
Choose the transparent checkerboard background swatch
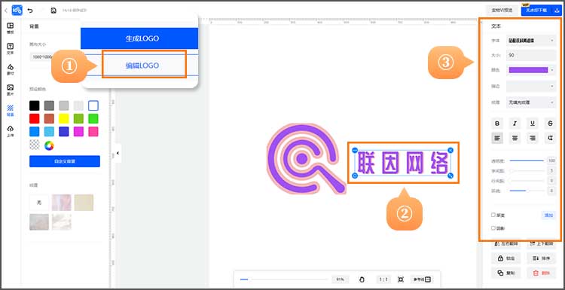34,145
